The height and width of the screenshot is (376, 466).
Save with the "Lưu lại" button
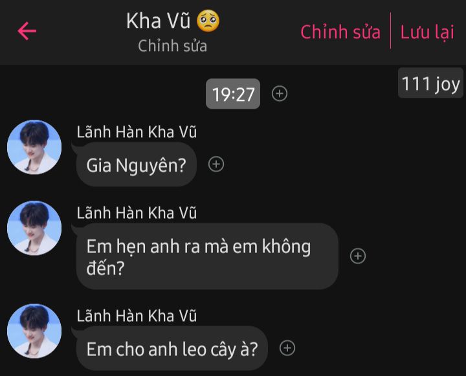point(427,32)
